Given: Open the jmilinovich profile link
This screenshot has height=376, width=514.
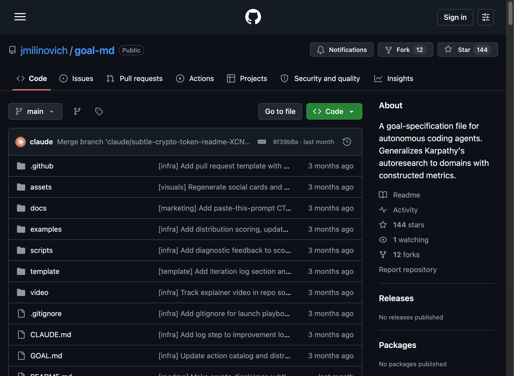Looking at the screenshot, I should (x=44, y=50).
